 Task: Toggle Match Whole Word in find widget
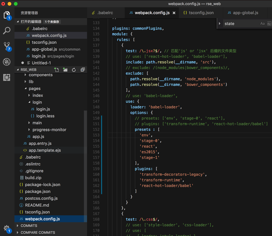pyautogui.click(x=269, y=24)
